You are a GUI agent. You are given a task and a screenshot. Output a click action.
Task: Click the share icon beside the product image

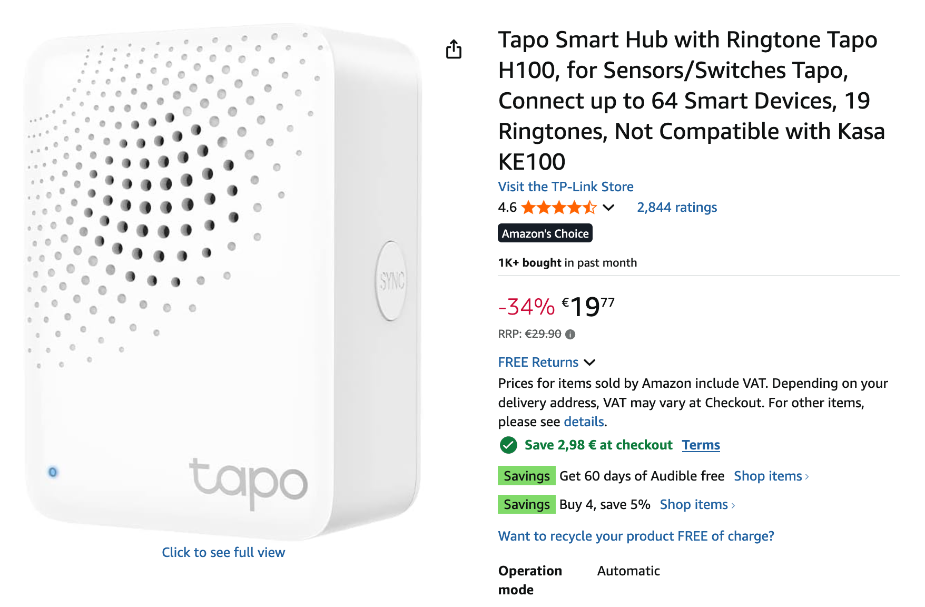click(454, 49)
